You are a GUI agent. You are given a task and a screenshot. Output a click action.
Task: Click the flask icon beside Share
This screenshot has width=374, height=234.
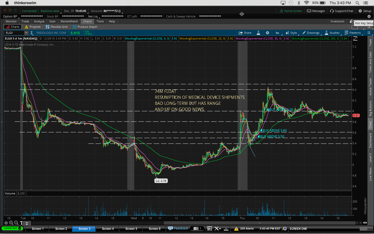[258, 33]
